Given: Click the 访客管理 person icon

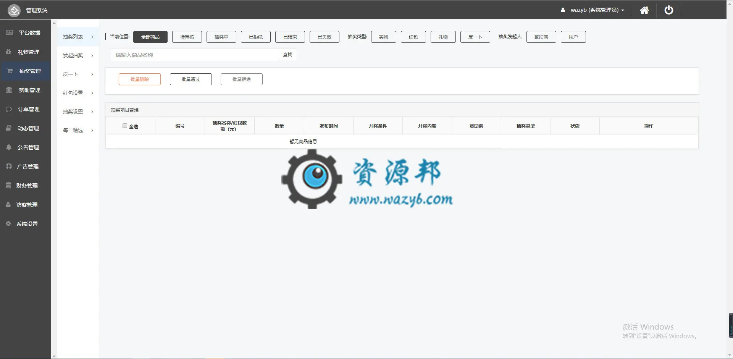Looking at the screenshot, I should coord(8,204).
